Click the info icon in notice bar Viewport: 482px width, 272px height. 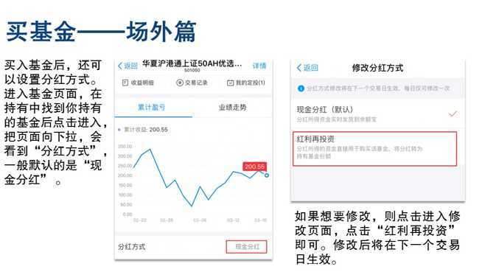pyautogui.click(x=301, y=88)
